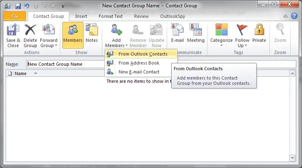Sort by the Name column header
This screenshot has height=168, width=302.
click(x=20, y=73)
